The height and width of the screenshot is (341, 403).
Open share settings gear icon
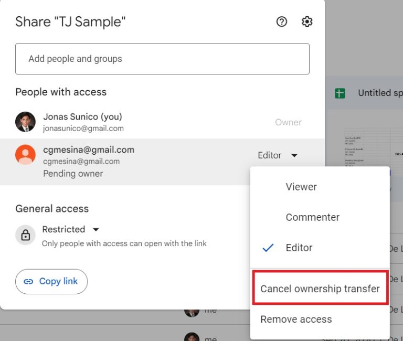pos(307,22)
